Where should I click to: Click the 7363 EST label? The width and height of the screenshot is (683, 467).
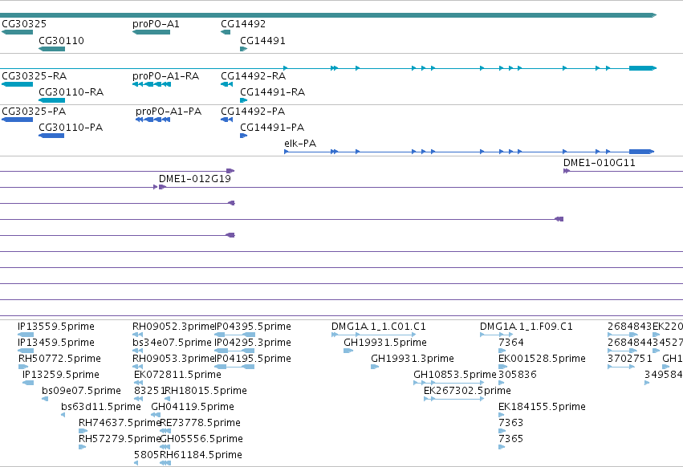(511, 423)
